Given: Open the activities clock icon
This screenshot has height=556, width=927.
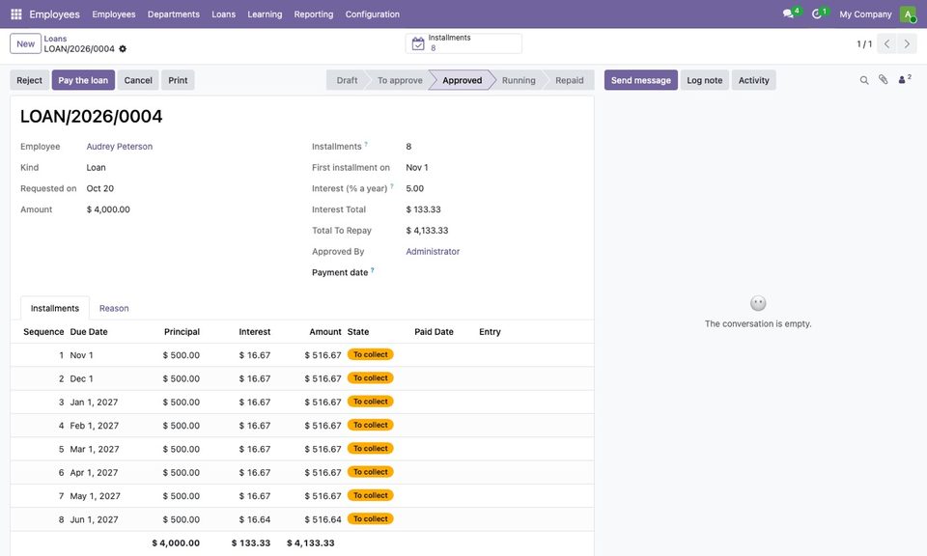Looking at the screenshot, I should 817,14.
